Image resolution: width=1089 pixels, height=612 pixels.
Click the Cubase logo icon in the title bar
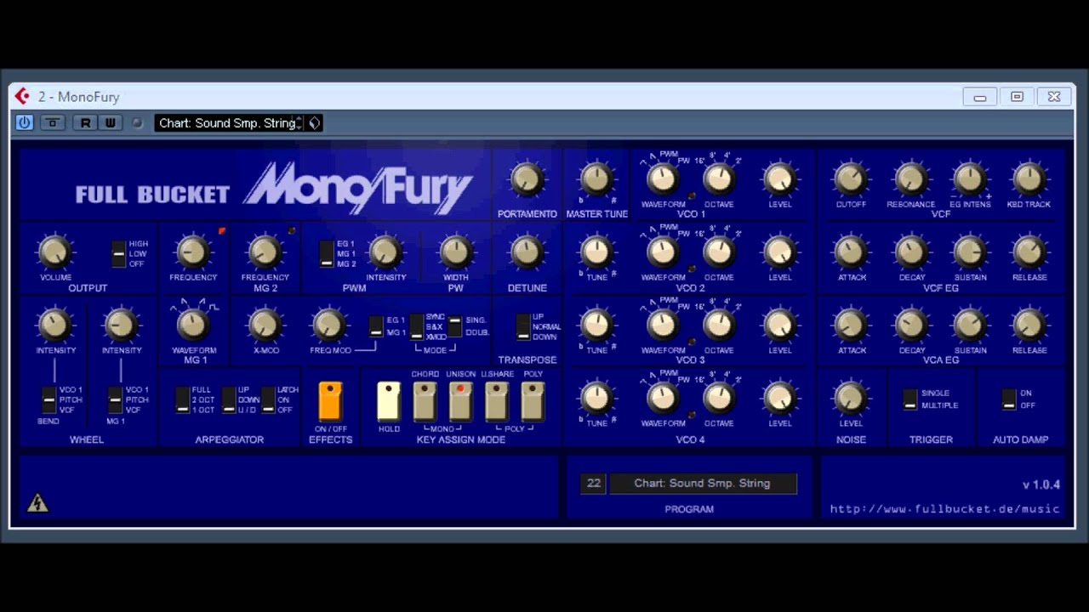(x=23, y=96)
